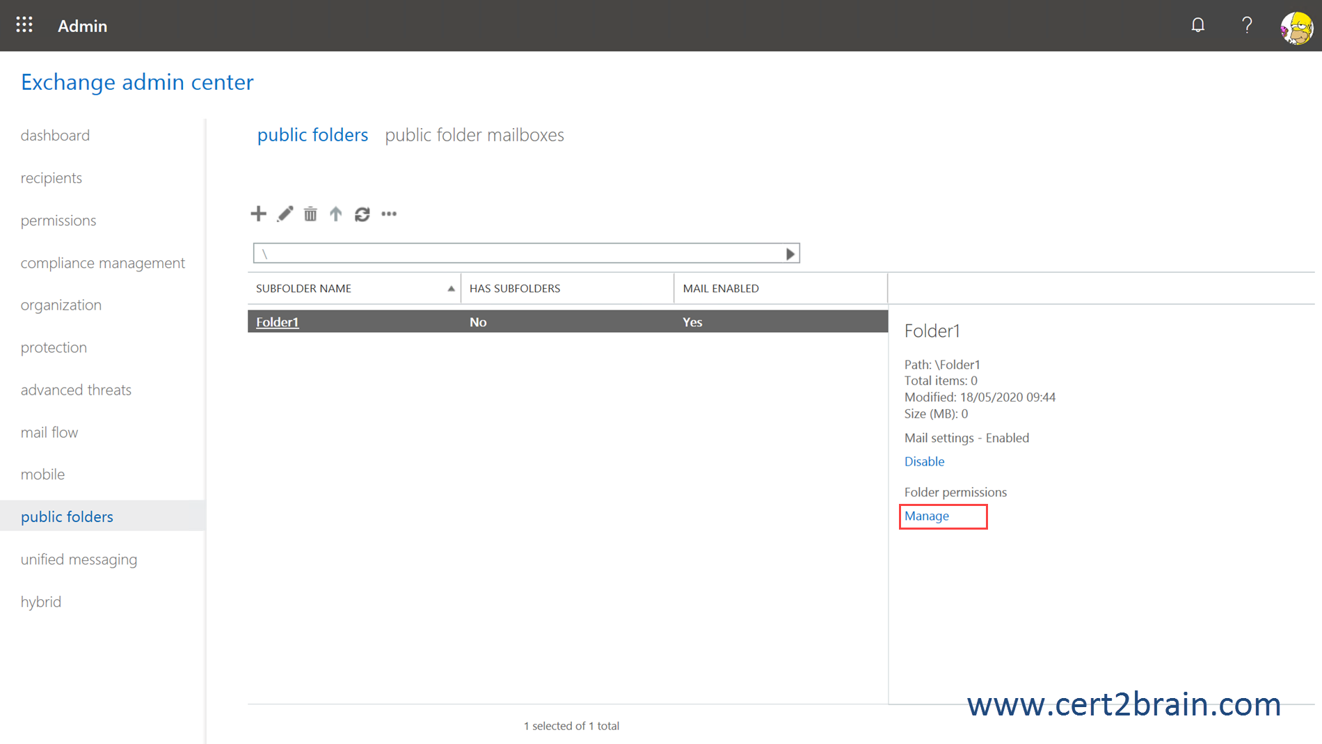Click the Admin header title
Screen dimensions: 1322x744
click(x=82, y=26)
